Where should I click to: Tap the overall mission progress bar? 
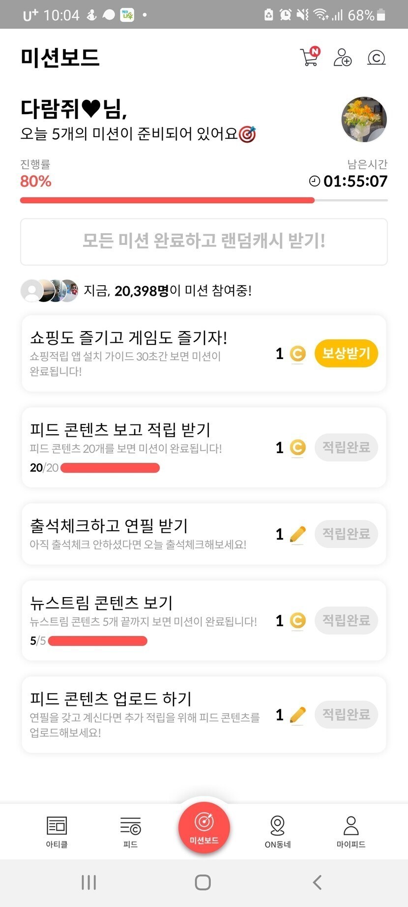coord(204,200)
